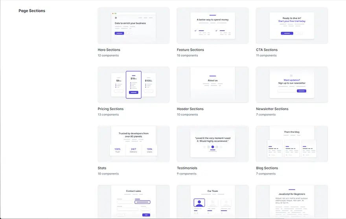
Task: Click the Feature Sections title link
Action: 190,50
